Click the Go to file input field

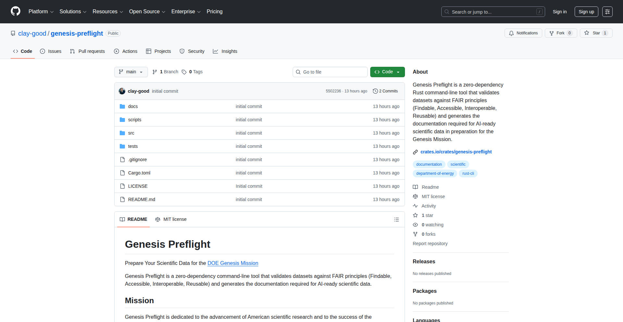[330, 72]
